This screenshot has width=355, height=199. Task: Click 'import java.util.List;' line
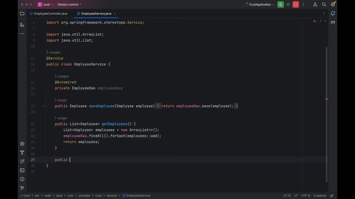coord(69,40)
